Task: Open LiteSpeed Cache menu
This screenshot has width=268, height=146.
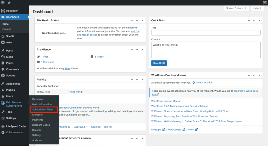Action: tap(16, 126)
